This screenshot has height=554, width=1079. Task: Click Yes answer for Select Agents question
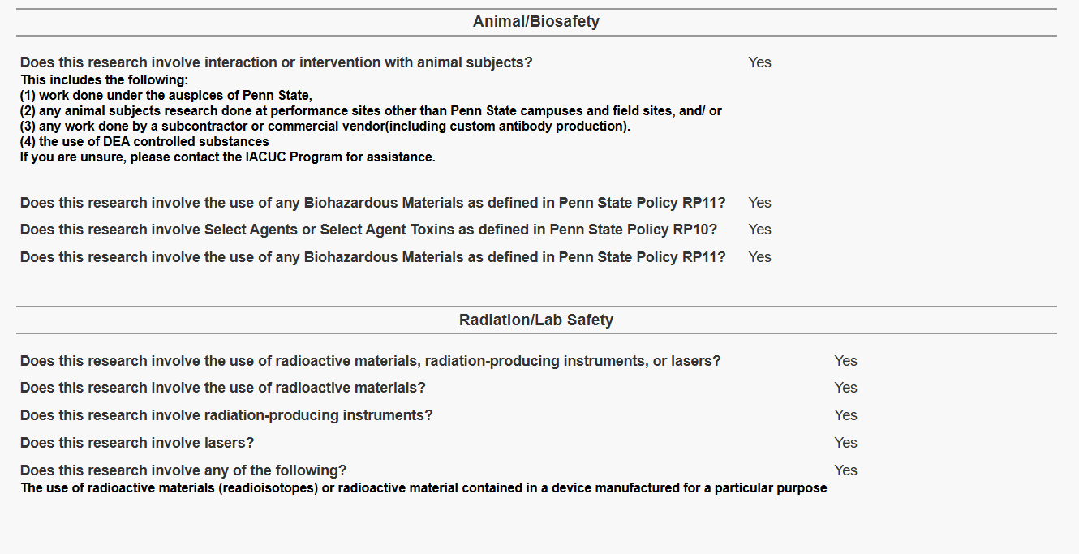tap(759, 230)
